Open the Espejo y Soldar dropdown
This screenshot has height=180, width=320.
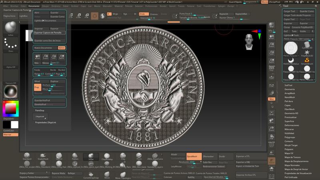click(x=35, y=173)
